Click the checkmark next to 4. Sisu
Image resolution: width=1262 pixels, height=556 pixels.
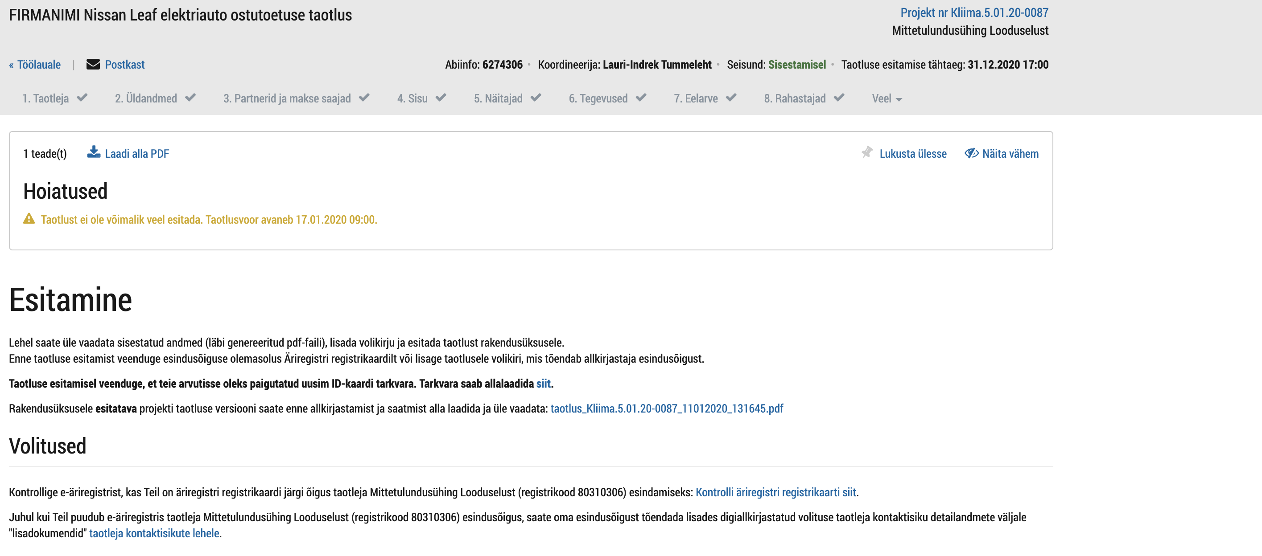(x=441, y=98)
